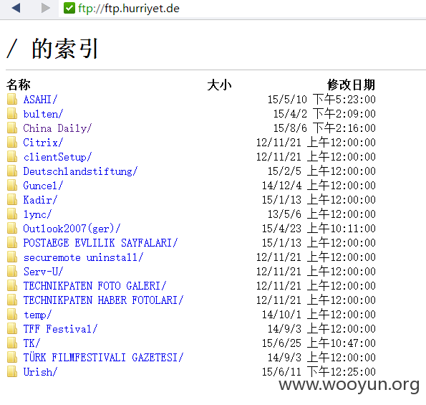The image size is (426, 405).
Task: Click the 大小 column header
Action: (x=219, y=85)
